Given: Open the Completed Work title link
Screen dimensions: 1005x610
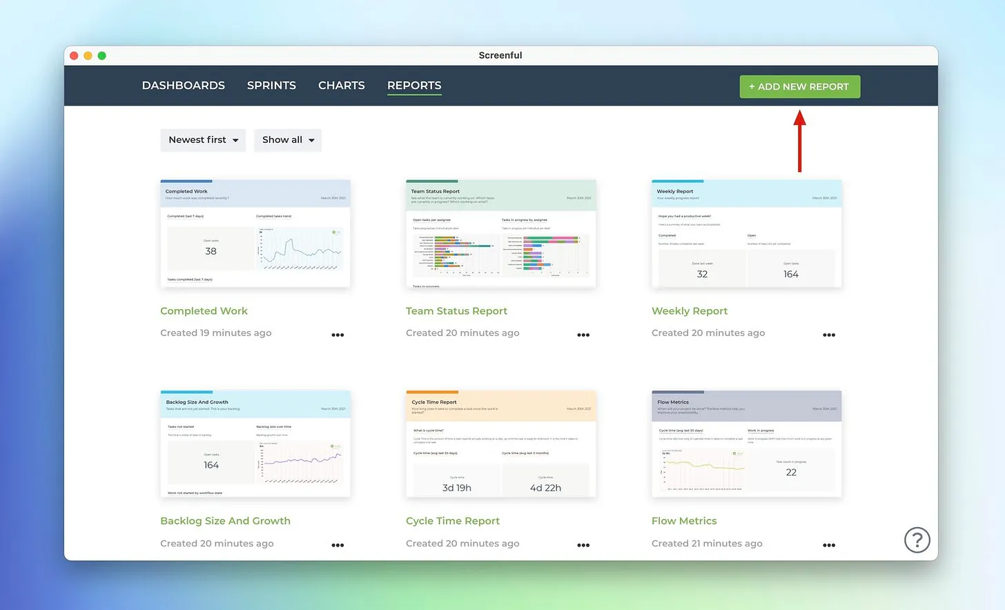Looking at the screenshot, I should click(204, 311).
